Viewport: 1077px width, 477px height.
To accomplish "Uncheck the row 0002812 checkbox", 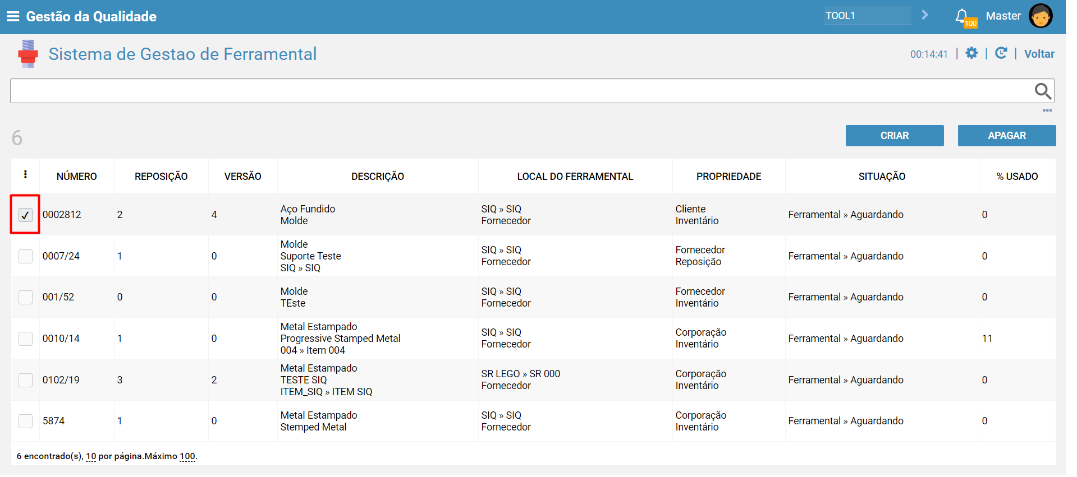I will click(25, 215).
